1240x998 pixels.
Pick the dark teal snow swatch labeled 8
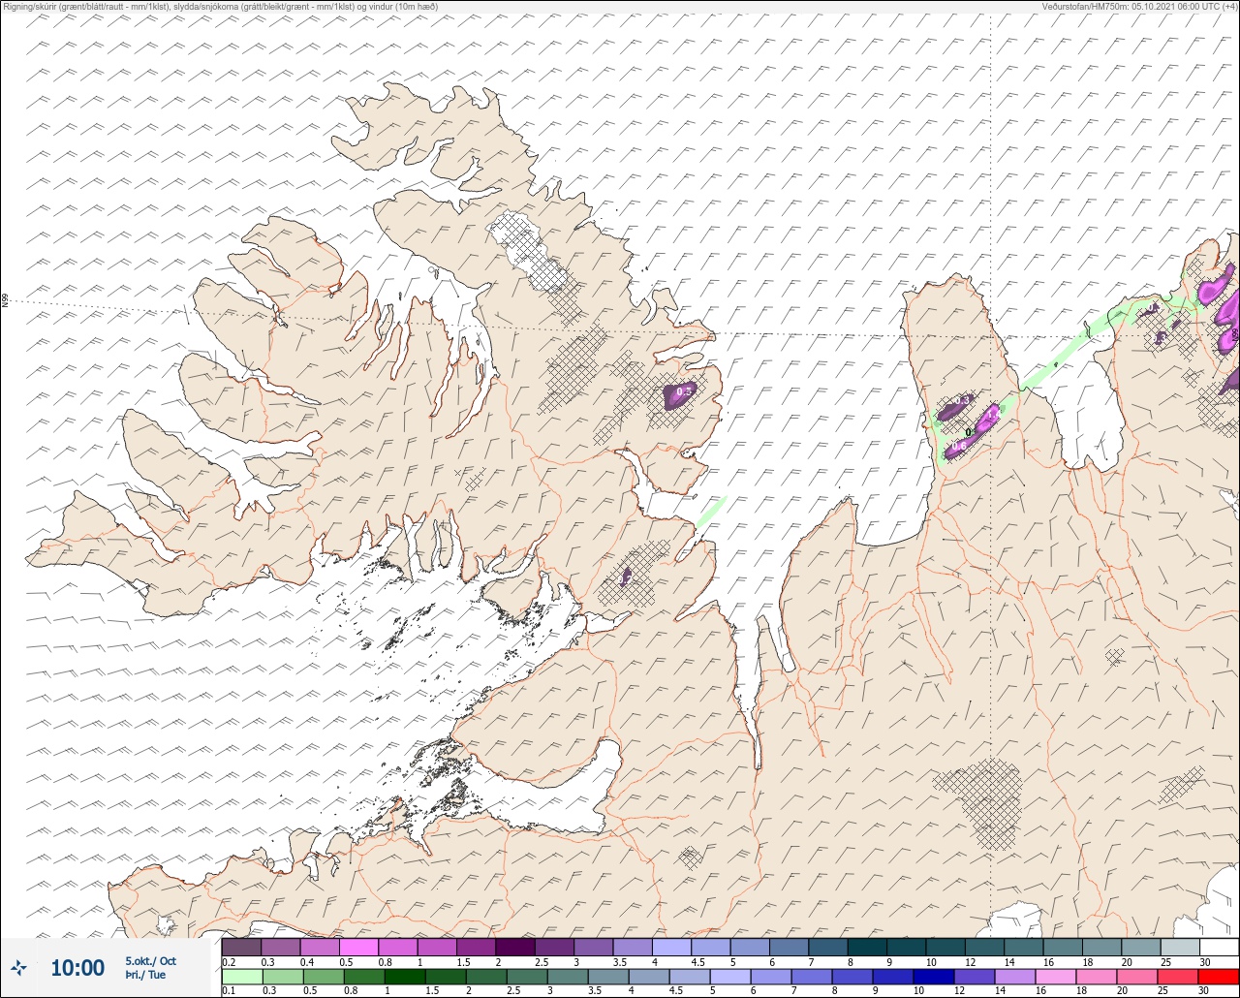pos(867,947)
